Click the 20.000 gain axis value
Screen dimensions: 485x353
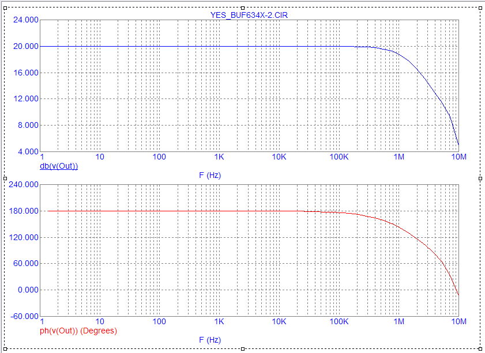tap(26, 46)
